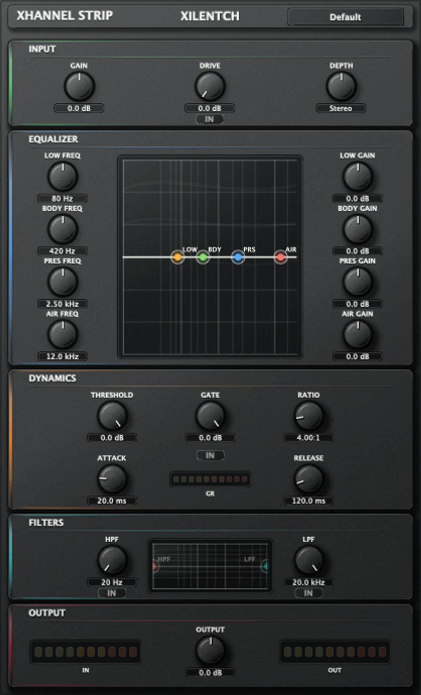The height and width of the screenshot is (695, 421).
Task: Click the LOW FREQ knob
Action: click(62, 176)
